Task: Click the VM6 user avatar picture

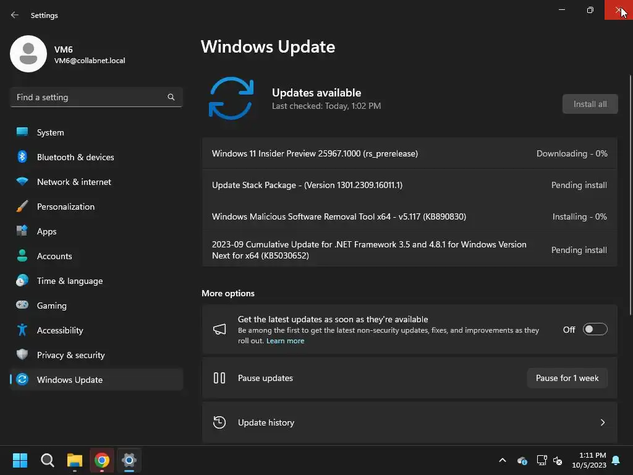Action: coord(28,54)
